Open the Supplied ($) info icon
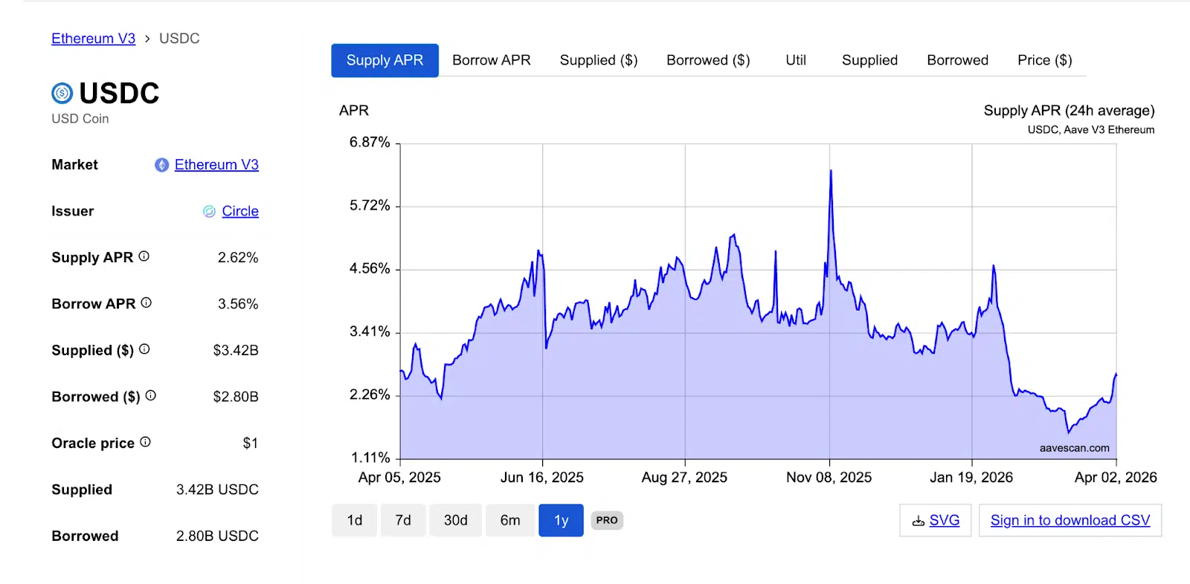 pyautogui.click(x=144, y=349)
